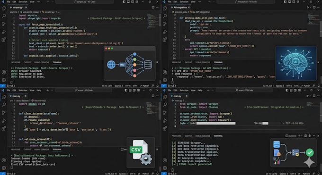Open Run dropdown arrow in Integrated Automation window
This screenshot has width=322, height=175.
[x=310, y=96]
